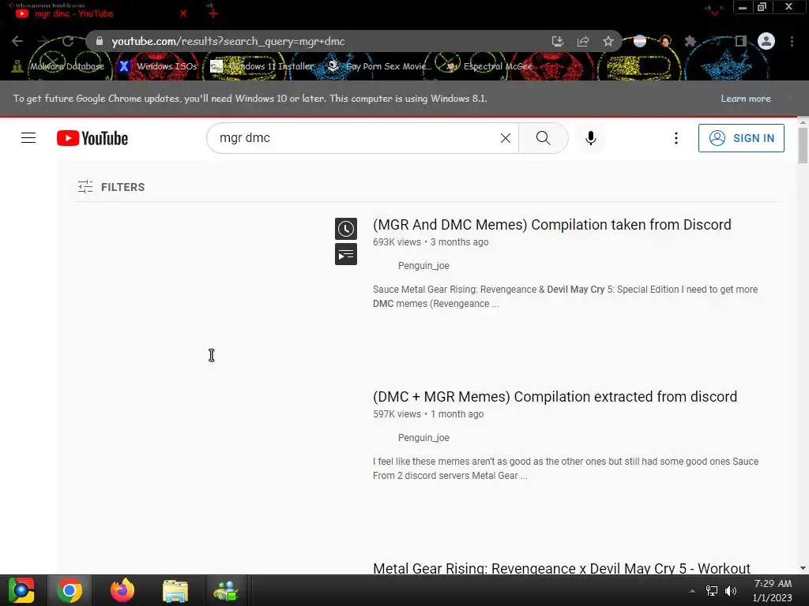Open the Espectral McGee bookmark
Viewport: 809px width, 606px height.
(x=490, y=66)
